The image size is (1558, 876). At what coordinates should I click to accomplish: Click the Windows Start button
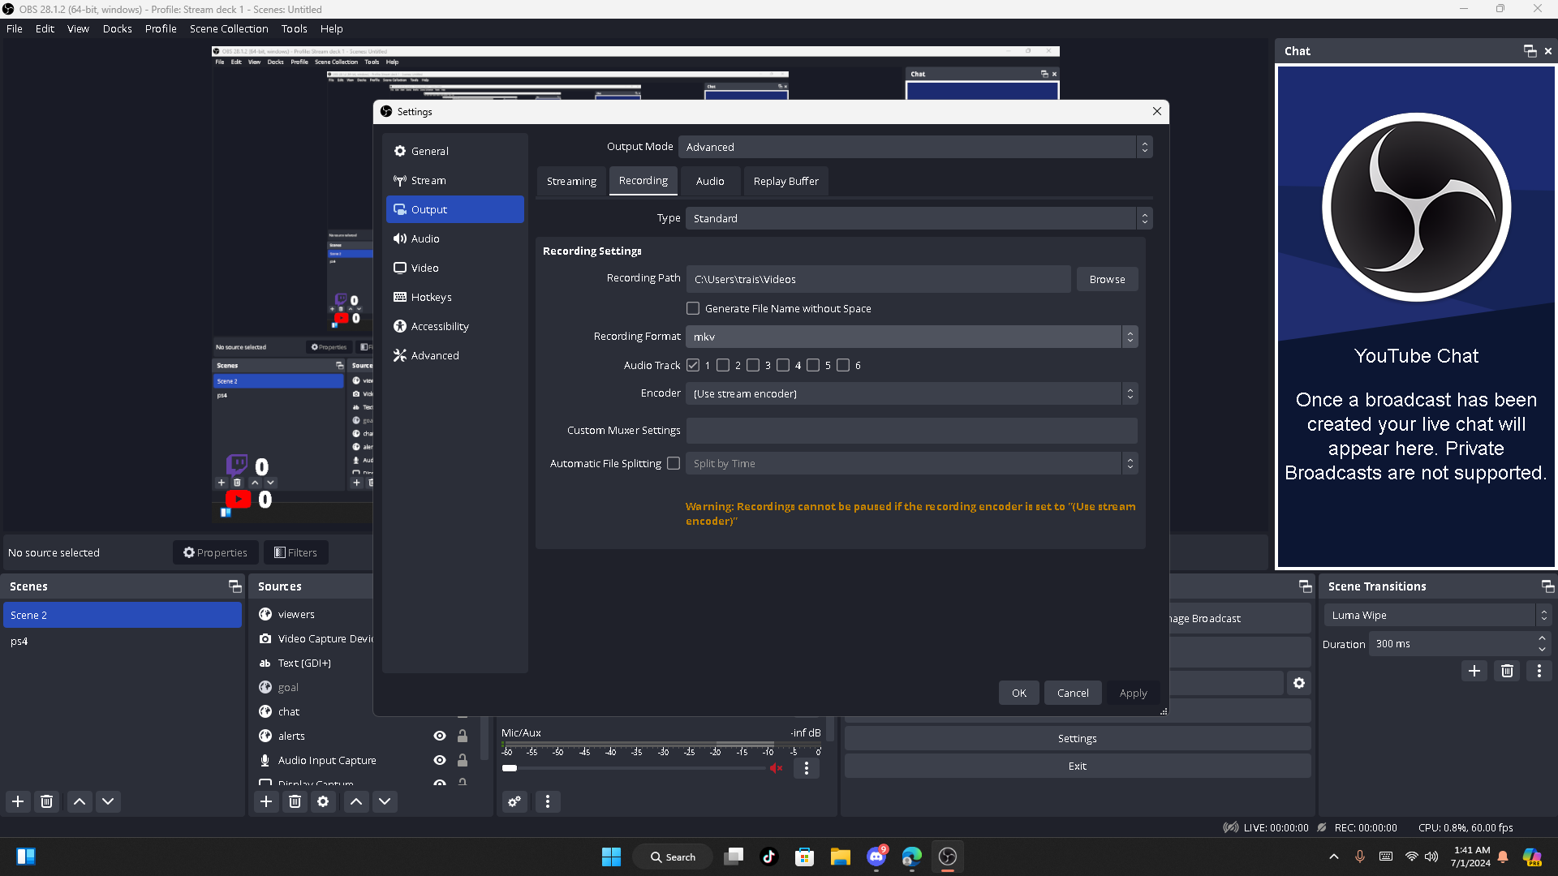pyautogui.click(x=611, y=857)
